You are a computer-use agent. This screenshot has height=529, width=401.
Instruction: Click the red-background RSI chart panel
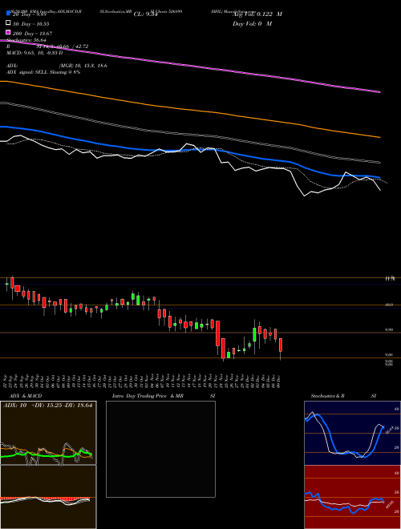tap(352, 497)
